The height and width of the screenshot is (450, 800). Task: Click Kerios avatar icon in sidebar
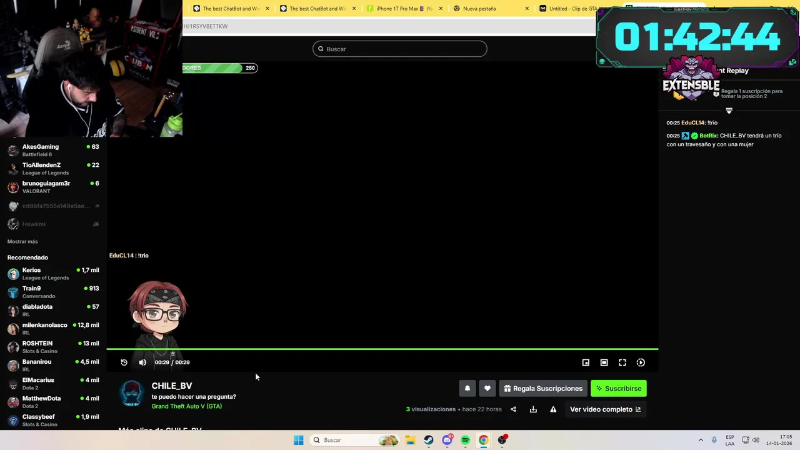tap(13, 274)
